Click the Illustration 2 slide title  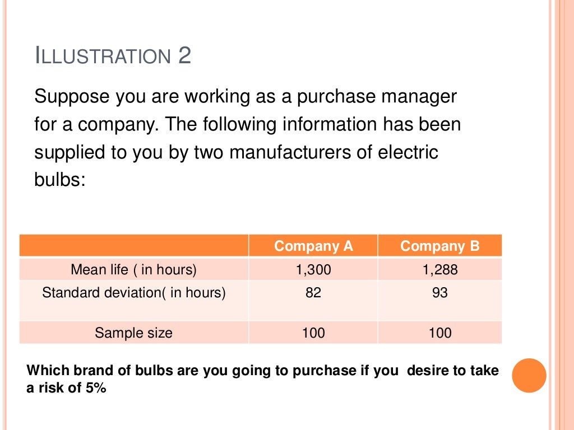click(113, 55)
